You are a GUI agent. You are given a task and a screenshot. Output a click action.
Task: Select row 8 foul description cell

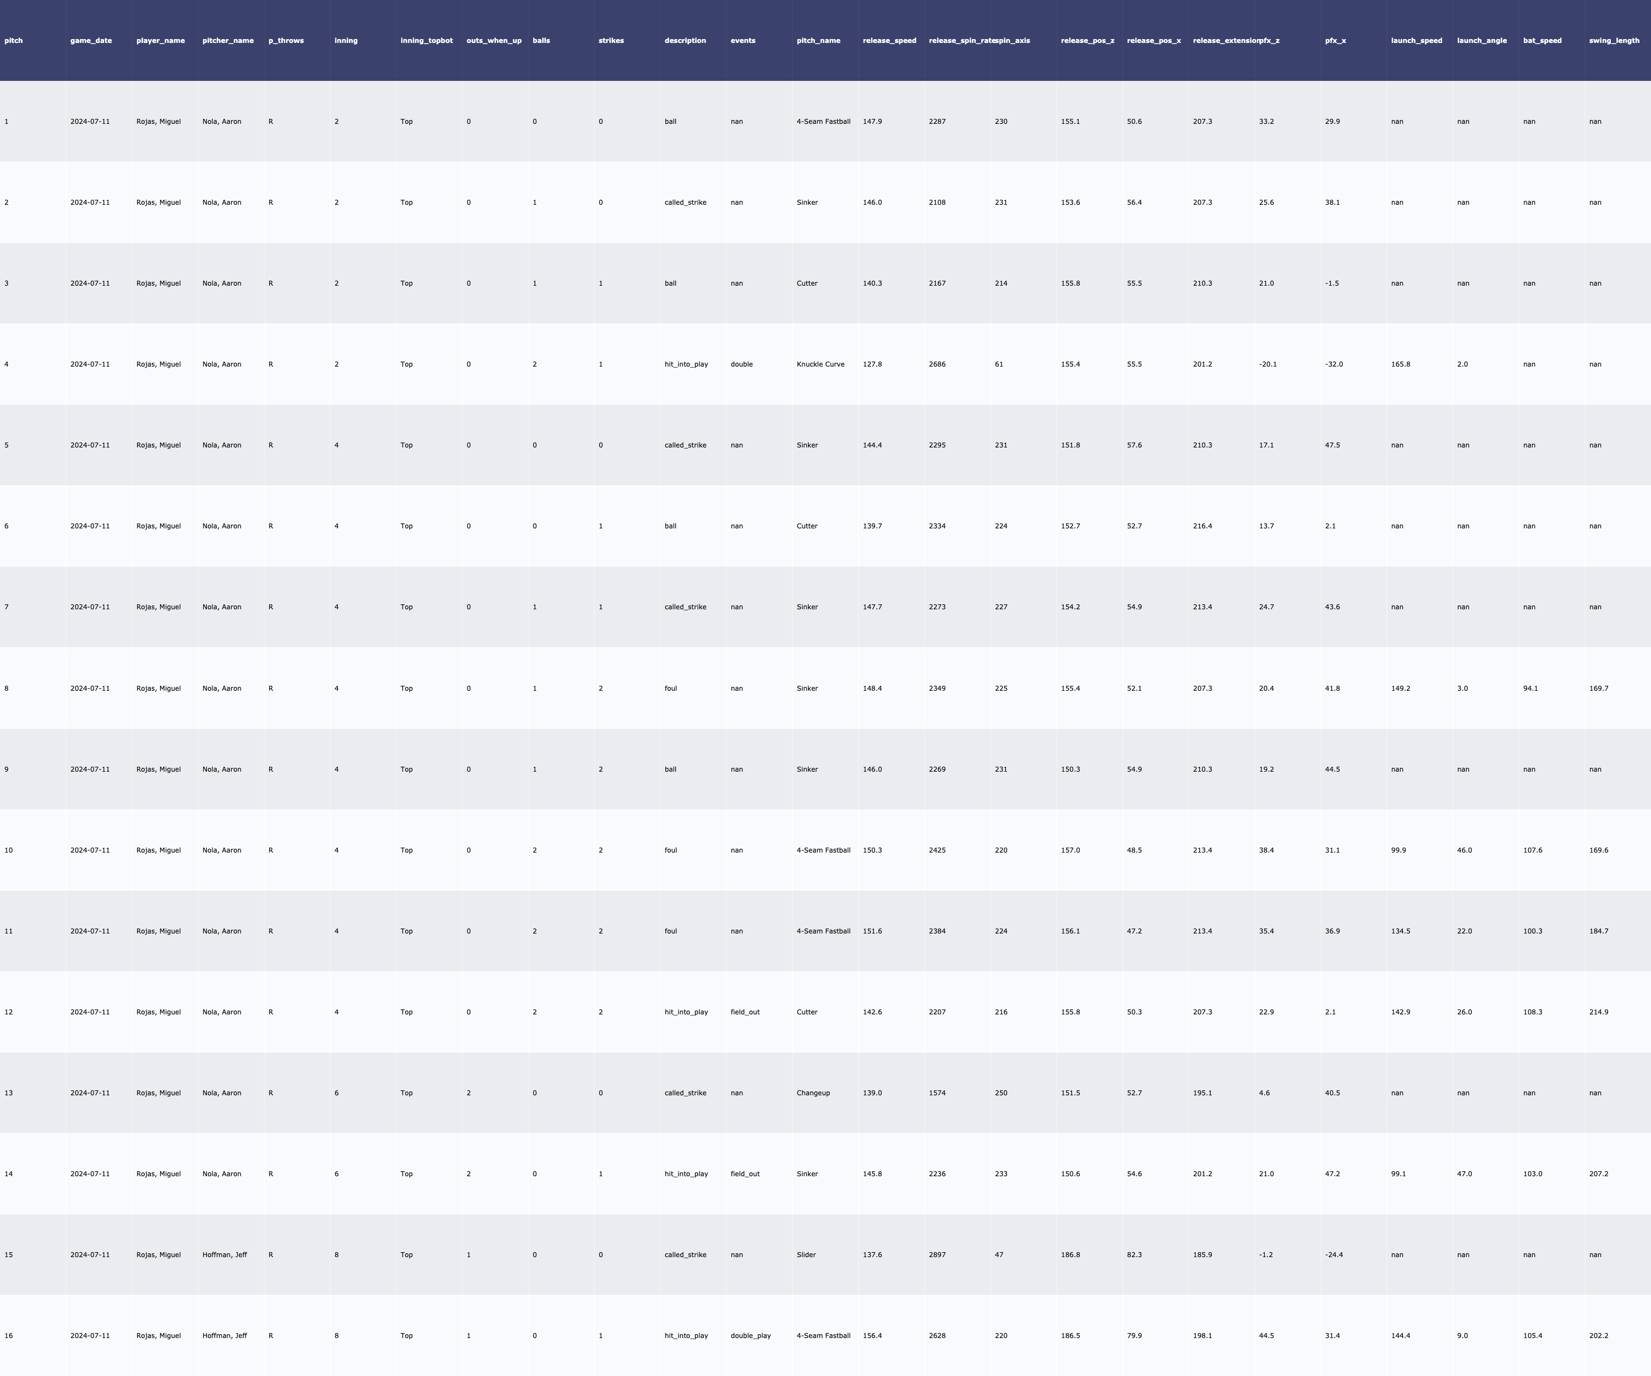[x=671, y=688]
